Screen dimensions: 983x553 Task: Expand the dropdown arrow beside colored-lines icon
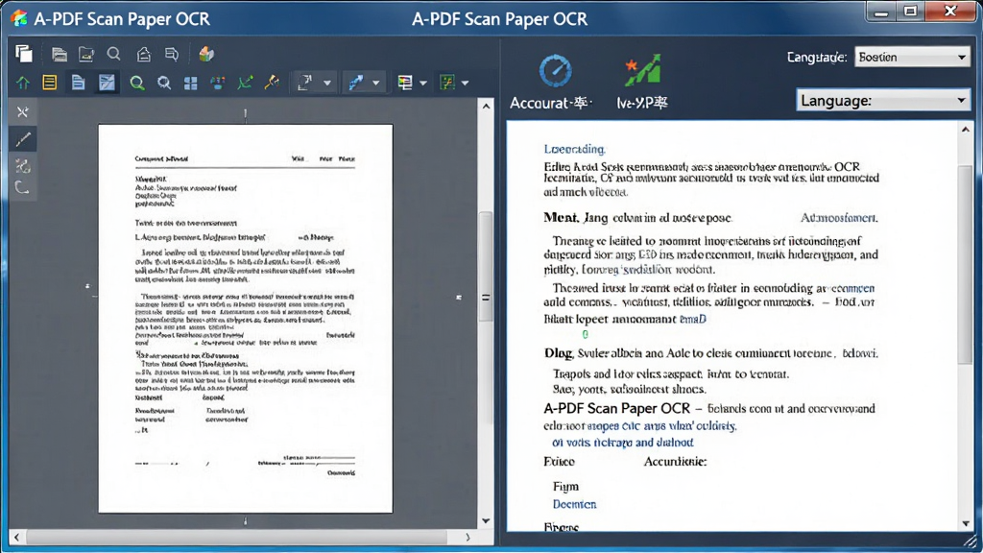tap(423, 83)
